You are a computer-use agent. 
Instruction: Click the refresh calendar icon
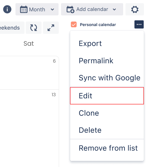pos(34,28)
